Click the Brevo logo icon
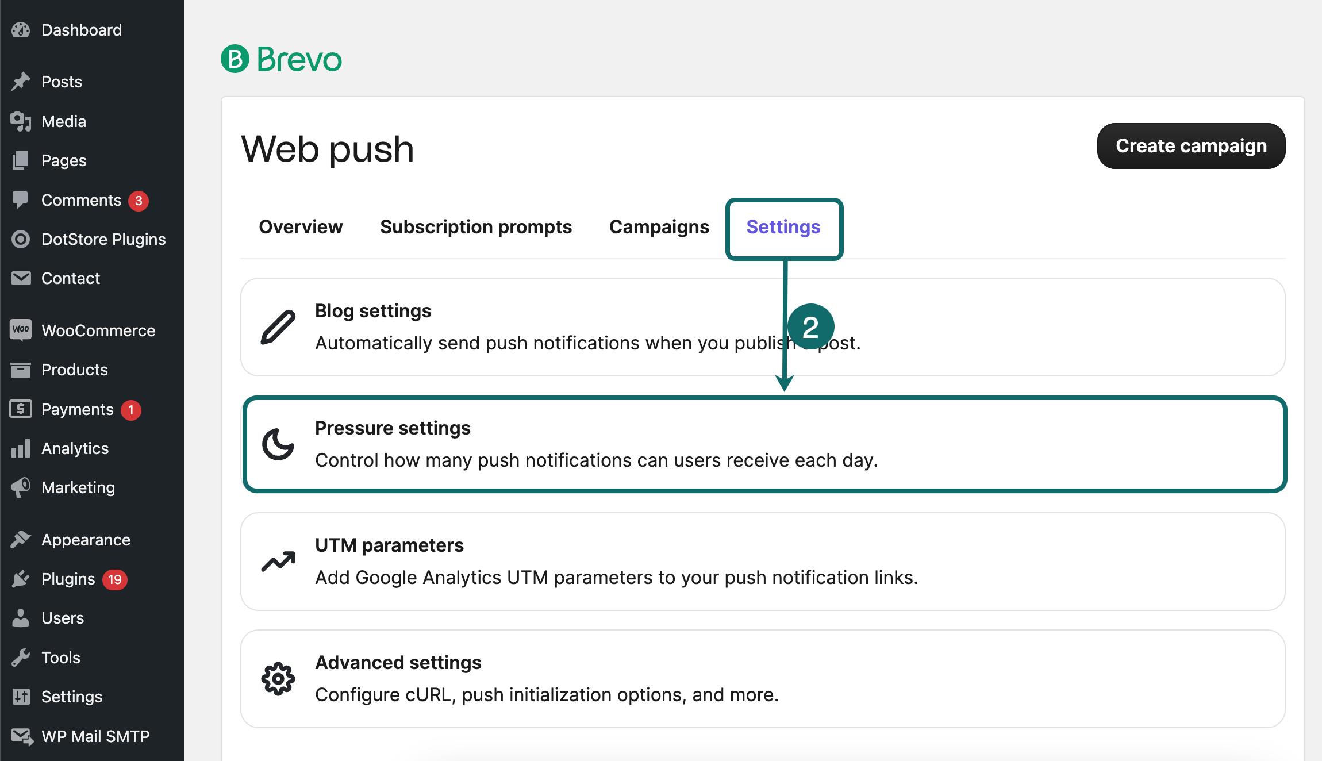Viewport: 1322px width, 761px height. (235, 59)
